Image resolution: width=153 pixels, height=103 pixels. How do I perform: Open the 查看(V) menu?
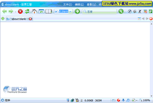[91, 4]
